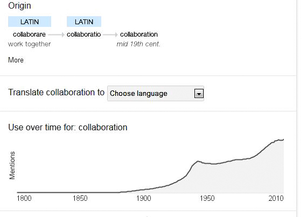The height and width of the screenshot is (217, 307).
Task: Click the arrow between collaborare and collaboratio
Action: [56, 34]
